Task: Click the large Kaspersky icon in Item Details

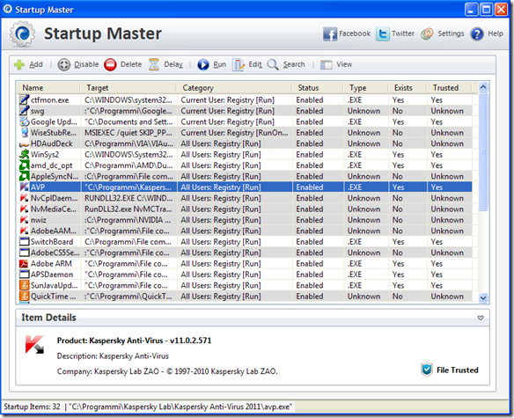Action: click(34, 344)
